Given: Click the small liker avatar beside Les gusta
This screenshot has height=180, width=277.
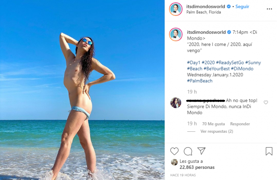Looking at the screenshot, I should click(x=174, y=162).
